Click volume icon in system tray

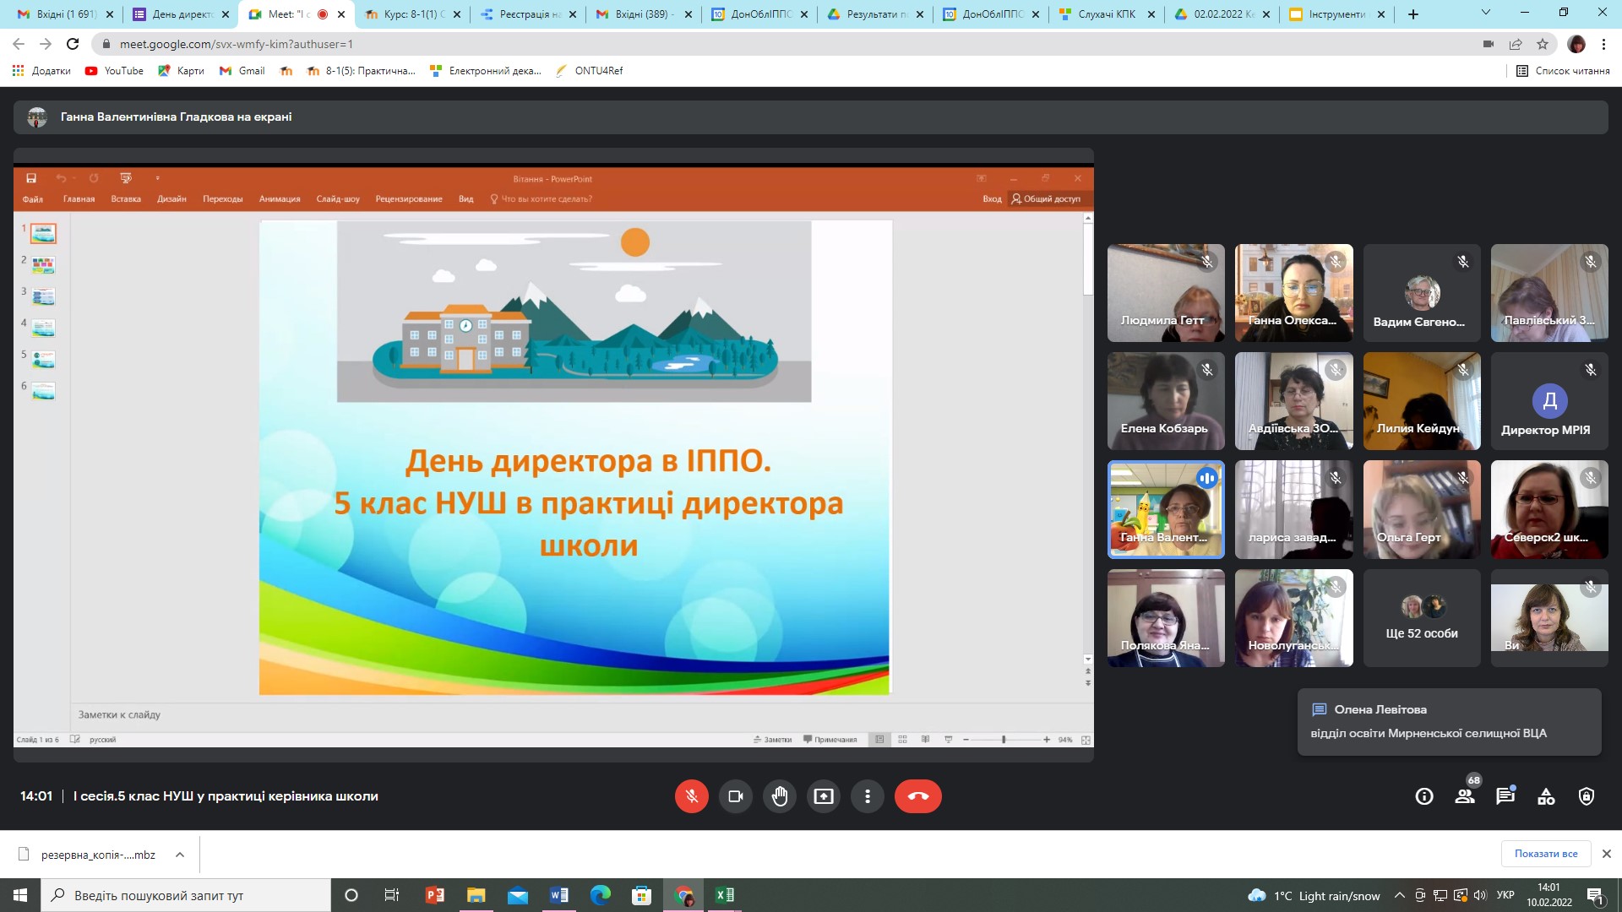(1480, 895)
